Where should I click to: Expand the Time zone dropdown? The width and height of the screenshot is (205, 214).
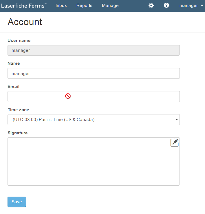pyautogui.click(x=94, y=120)
